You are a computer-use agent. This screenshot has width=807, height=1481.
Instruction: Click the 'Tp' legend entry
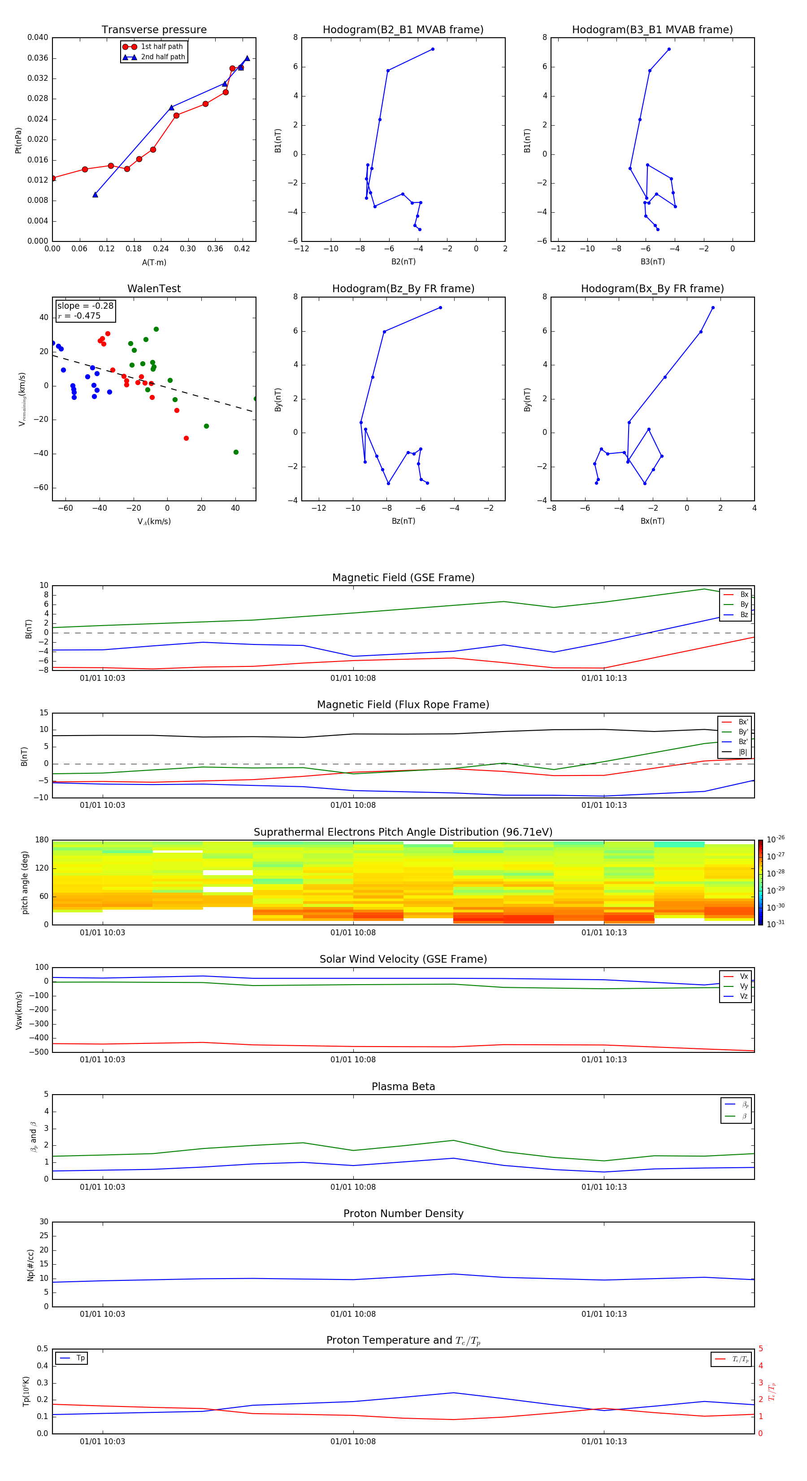pyautogui.click(x=72, y=1358)
